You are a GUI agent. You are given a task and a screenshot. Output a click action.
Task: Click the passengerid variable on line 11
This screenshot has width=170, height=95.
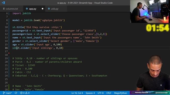tap(20, 31)
